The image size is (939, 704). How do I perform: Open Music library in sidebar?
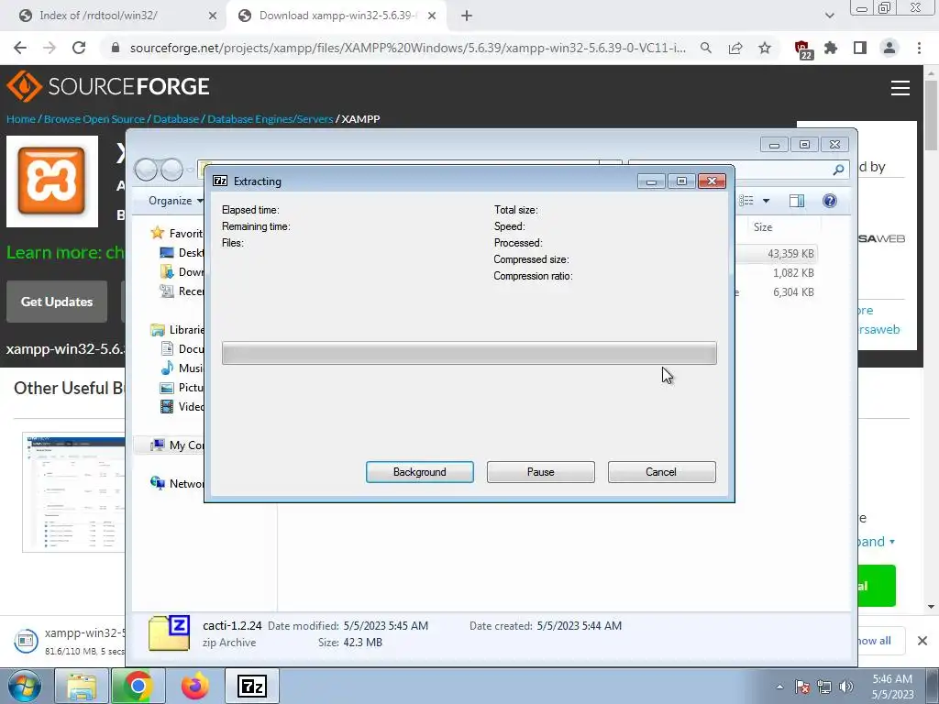182,368
